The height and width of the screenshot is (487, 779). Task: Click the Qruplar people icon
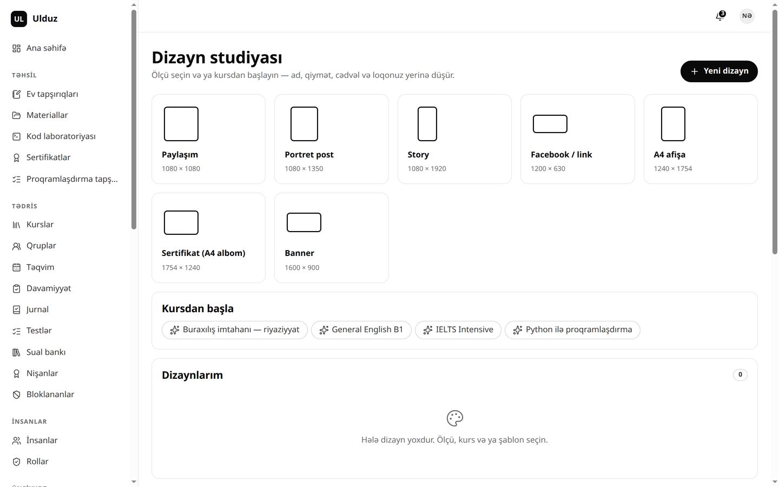(x=16, y=246)
